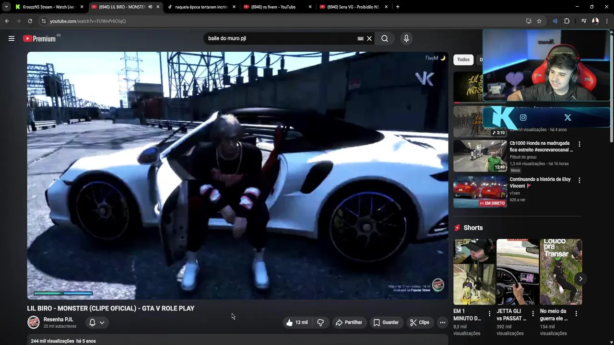
Task: Create a Clipe of the video
Action: coord(420,322)
